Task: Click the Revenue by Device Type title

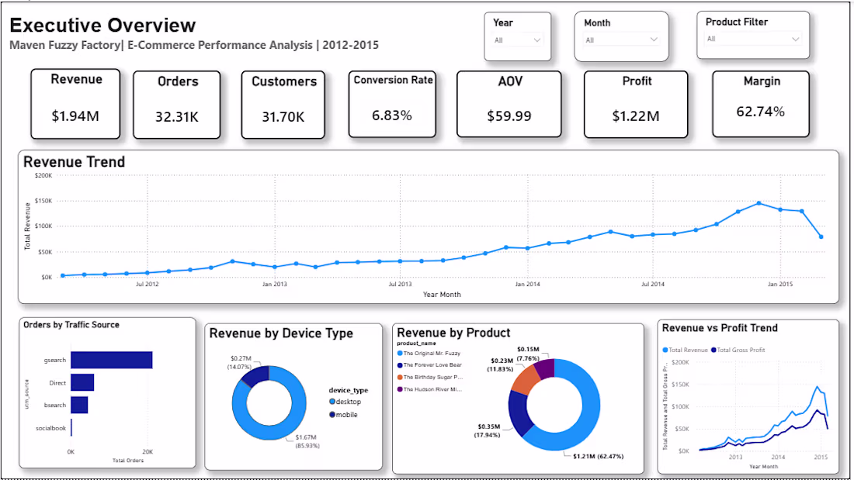Action: [281, 333]
